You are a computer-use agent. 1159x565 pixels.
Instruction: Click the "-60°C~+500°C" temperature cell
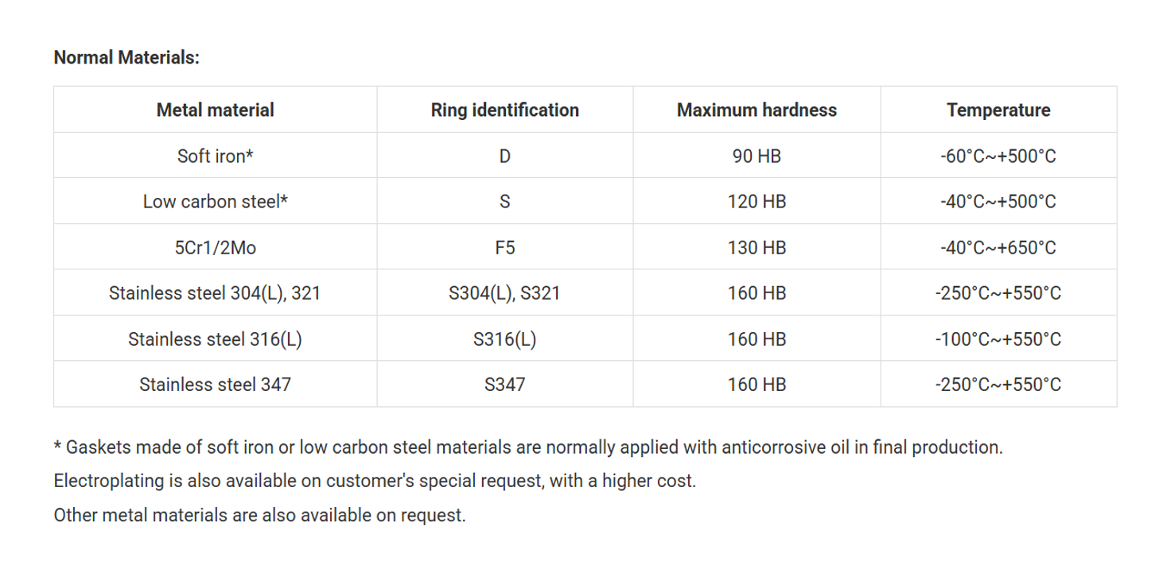[x=998, y=156]
